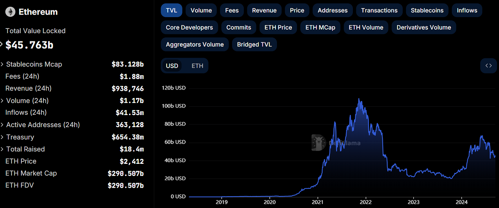Click the 2019 axis year label

tap(222, 203)
